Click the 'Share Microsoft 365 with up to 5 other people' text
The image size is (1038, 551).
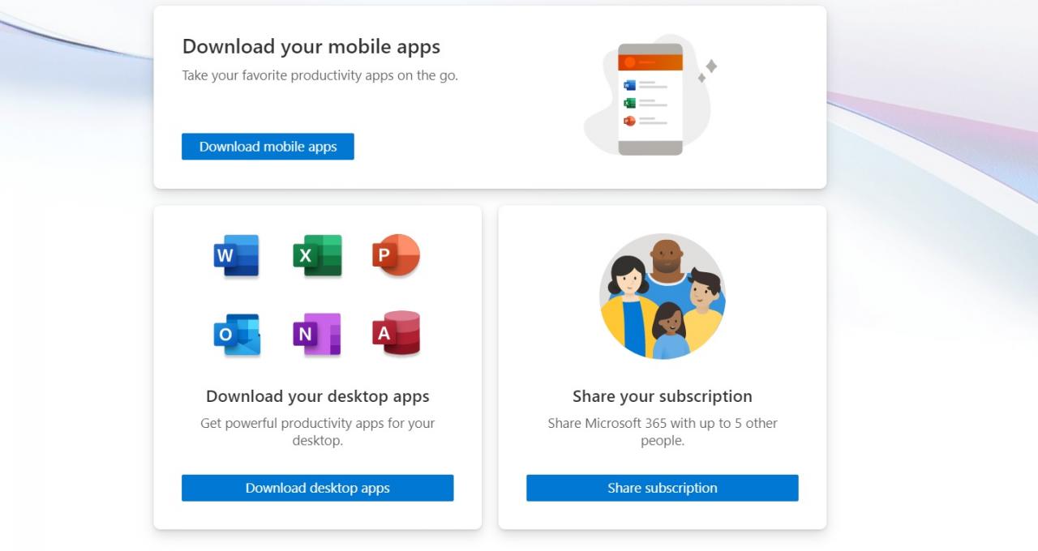click(x=662, y=431)
